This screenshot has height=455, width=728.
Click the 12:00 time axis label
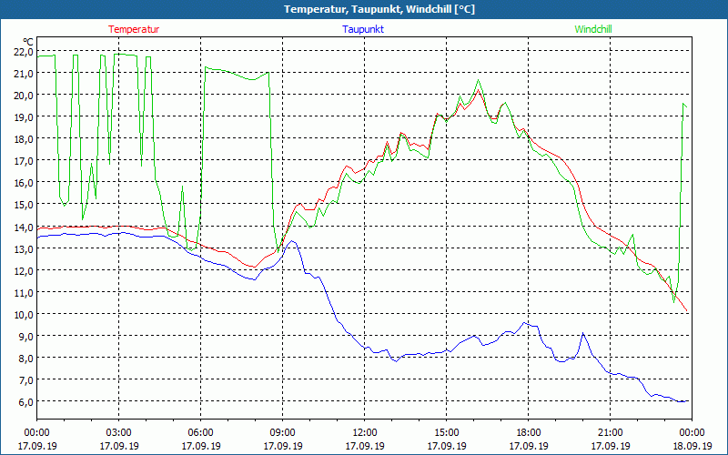(x=365, y=433)
